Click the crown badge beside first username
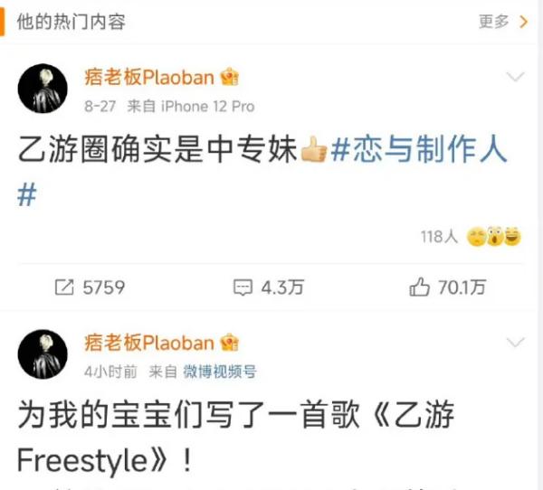This screenshot has height=490, width=543. click(230, 77)
